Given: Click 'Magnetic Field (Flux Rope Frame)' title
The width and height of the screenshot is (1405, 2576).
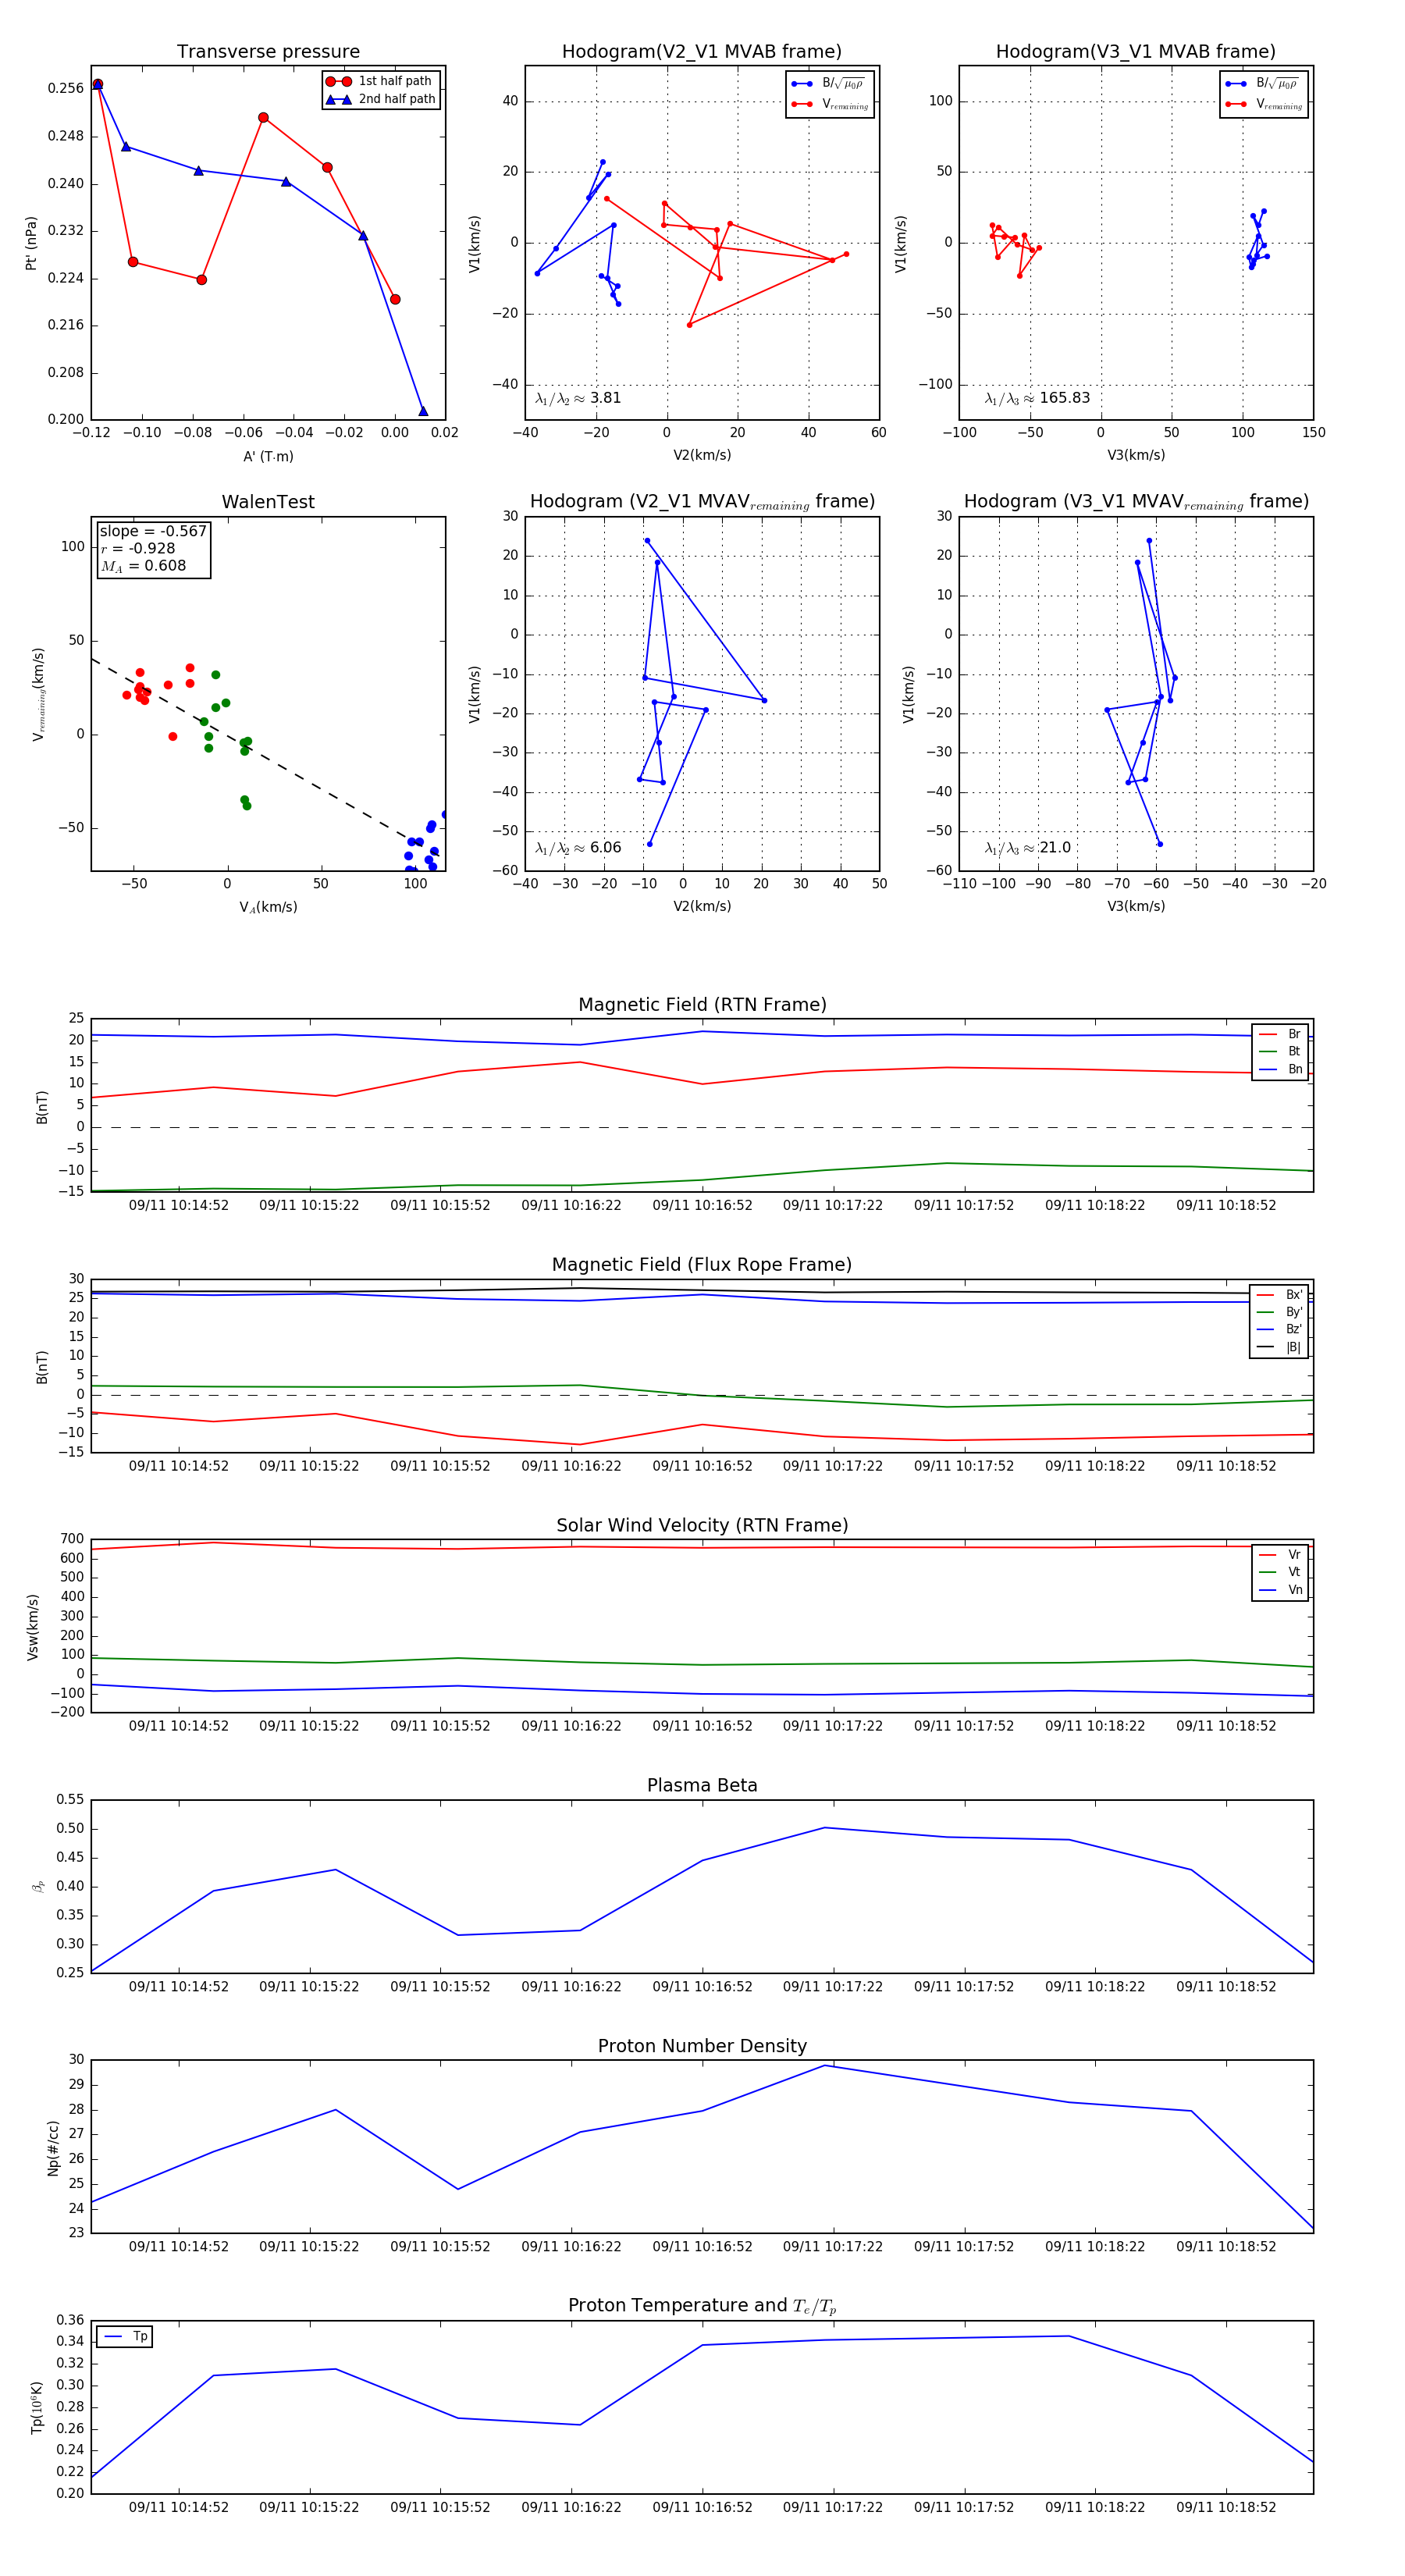Looking at the screenshot, I should (702, 1265).
